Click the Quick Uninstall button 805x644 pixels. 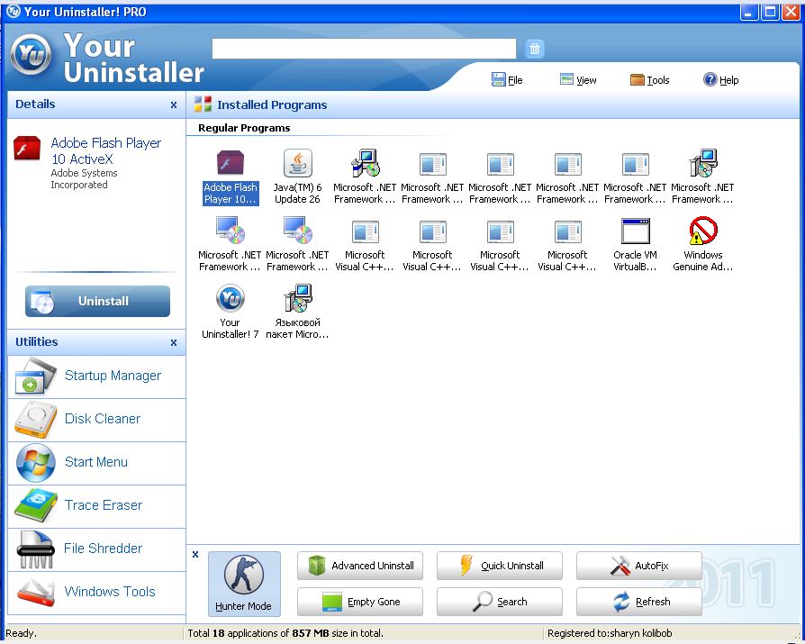tap(500, 566)
